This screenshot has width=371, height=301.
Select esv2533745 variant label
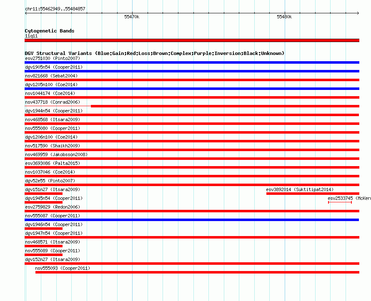(349, 198)
